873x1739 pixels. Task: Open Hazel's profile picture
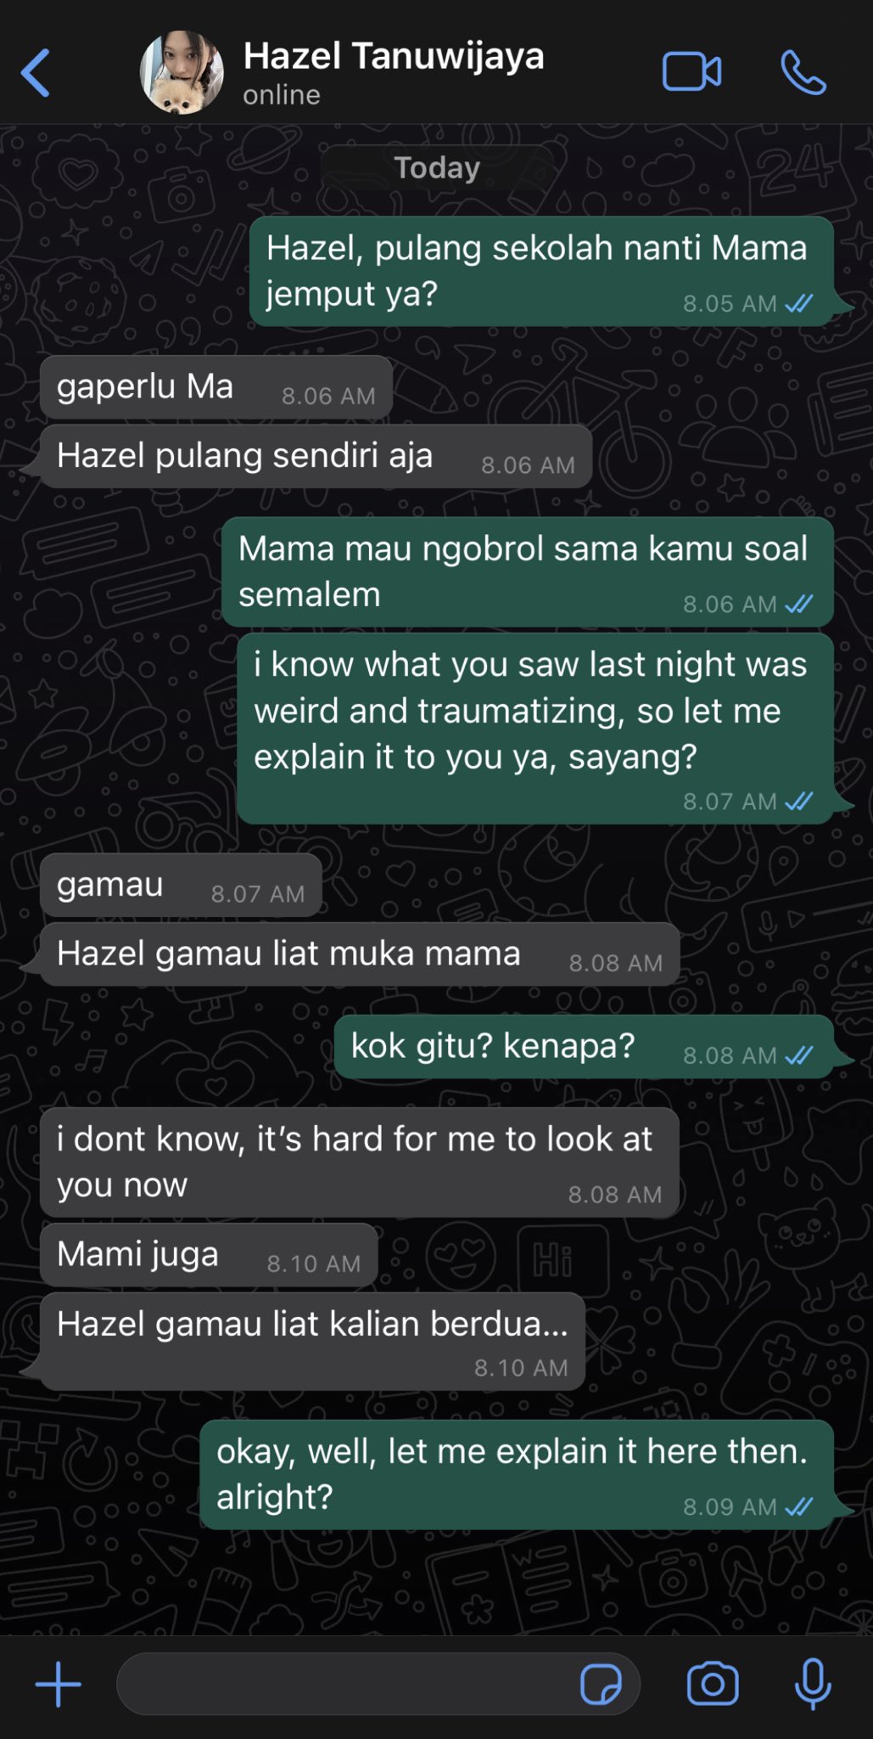(x=182, y=73)
